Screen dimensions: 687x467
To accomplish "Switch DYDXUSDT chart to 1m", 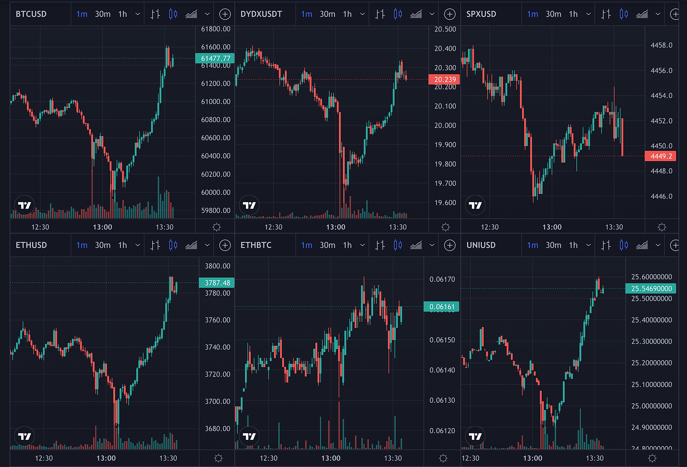I will coord(307,14).
